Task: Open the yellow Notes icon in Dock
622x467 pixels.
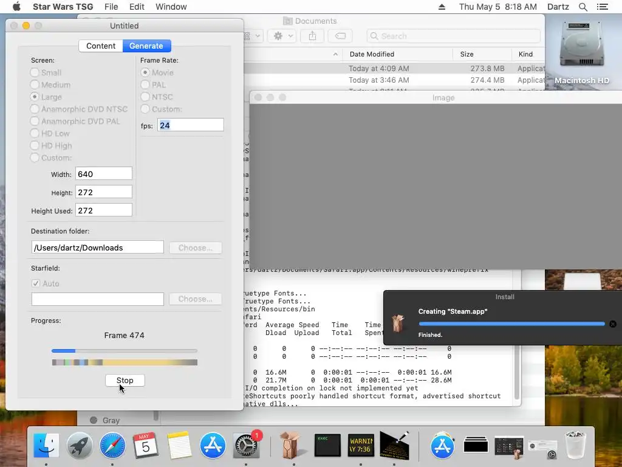Action: (x=179, y=446)
